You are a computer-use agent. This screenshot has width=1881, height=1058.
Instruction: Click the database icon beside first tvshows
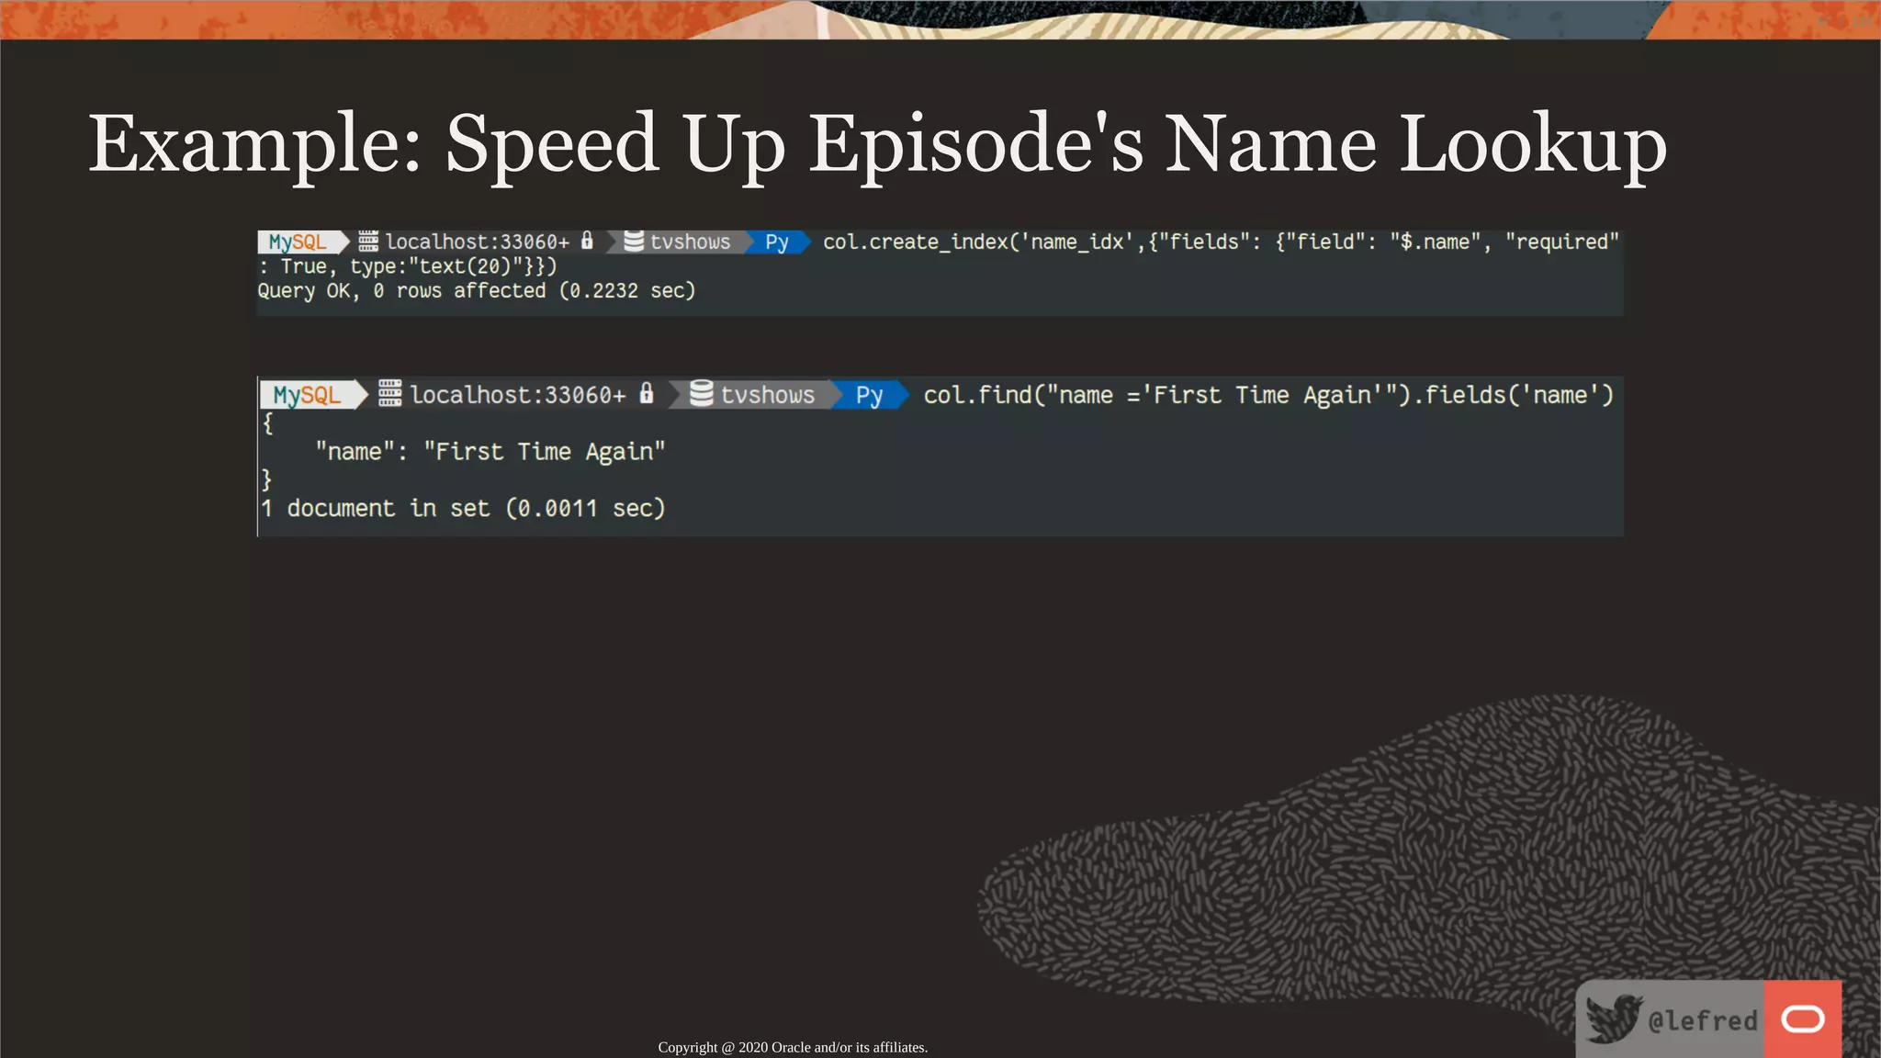(634, 241)
